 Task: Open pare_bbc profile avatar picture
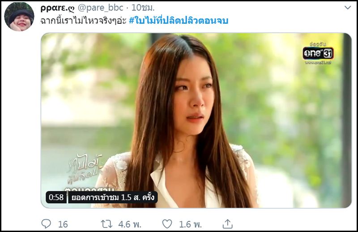click(19, 17)
